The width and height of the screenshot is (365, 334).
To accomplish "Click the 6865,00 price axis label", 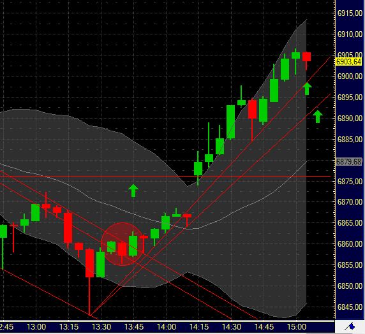I will (x=350, y=223).
